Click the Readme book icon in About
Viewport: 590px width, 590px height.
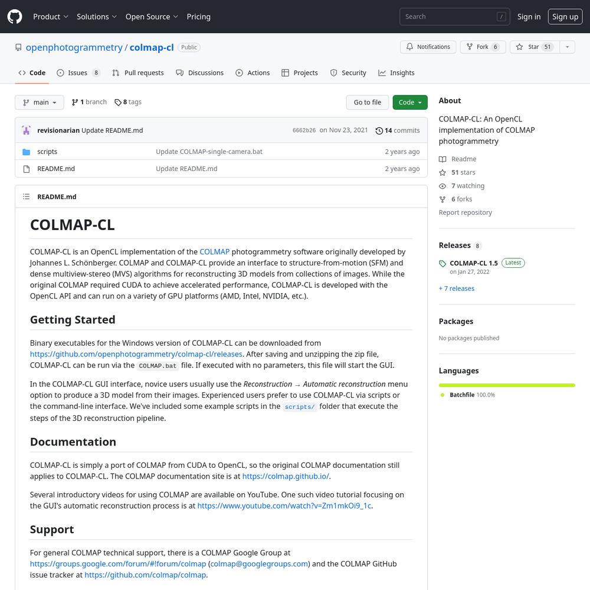[442, 159]
